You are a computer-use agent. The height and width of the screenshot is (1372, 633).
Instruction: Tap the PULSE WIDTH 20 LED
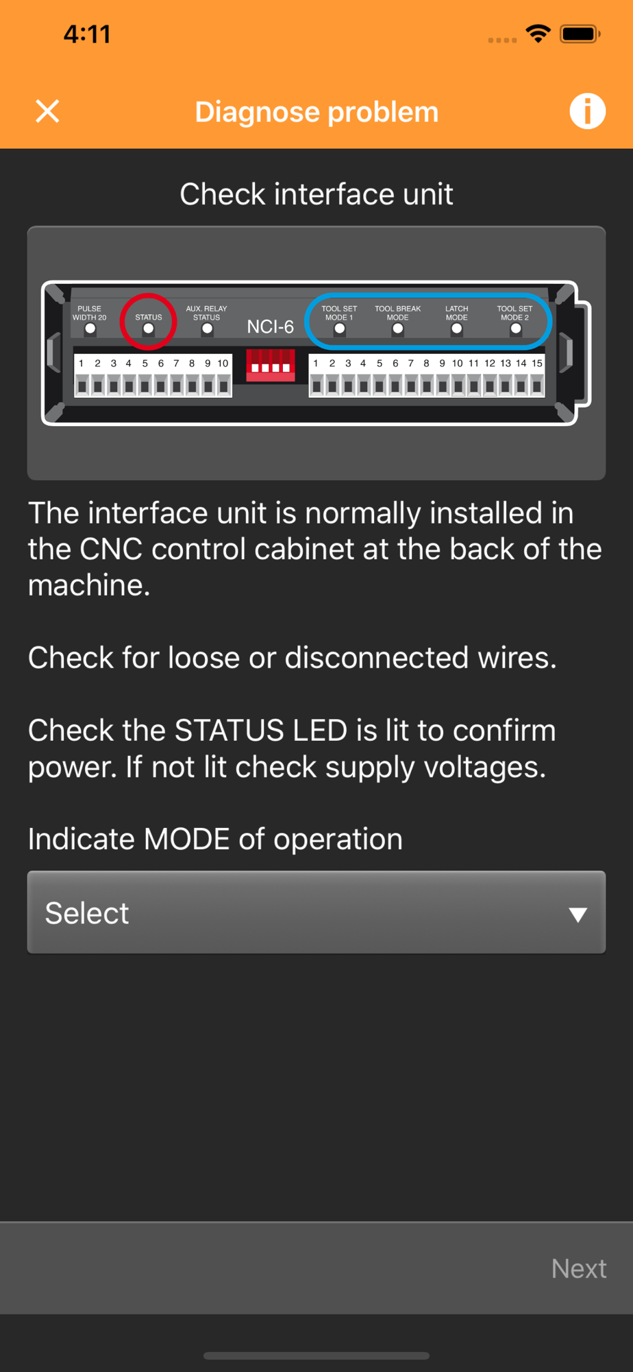(x=90, y=329)
